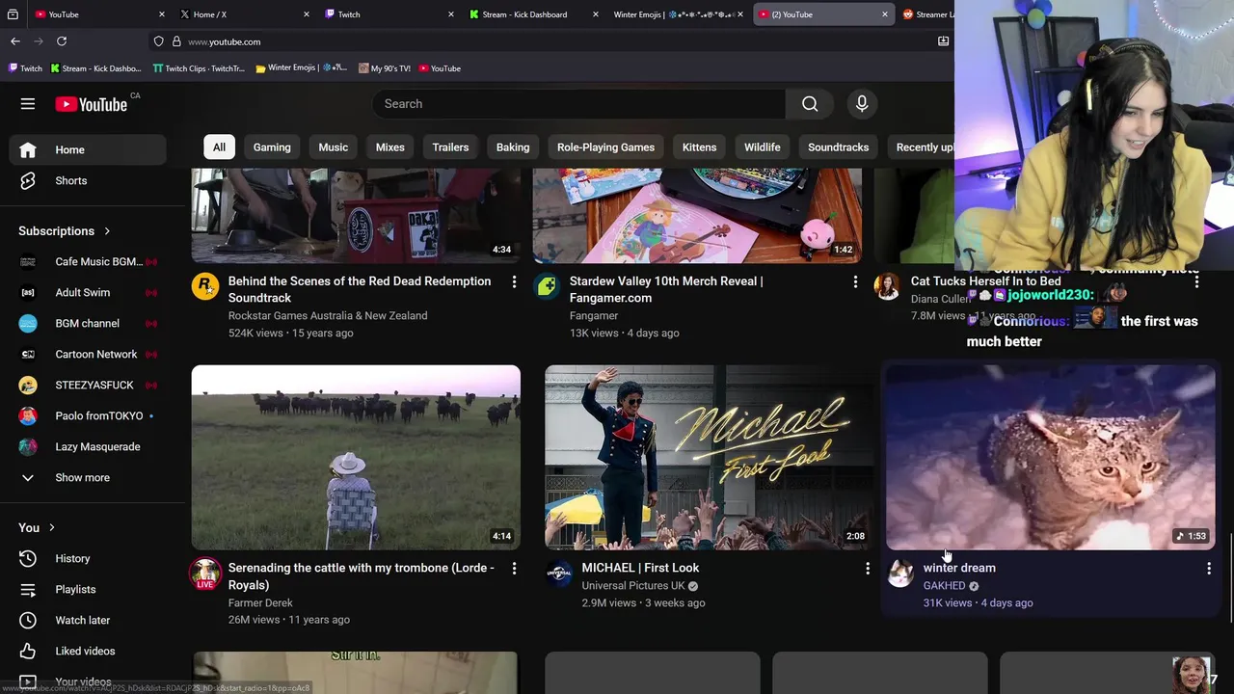
Task: Open more options for winter dream video
Action: (x=1209, y=569)
